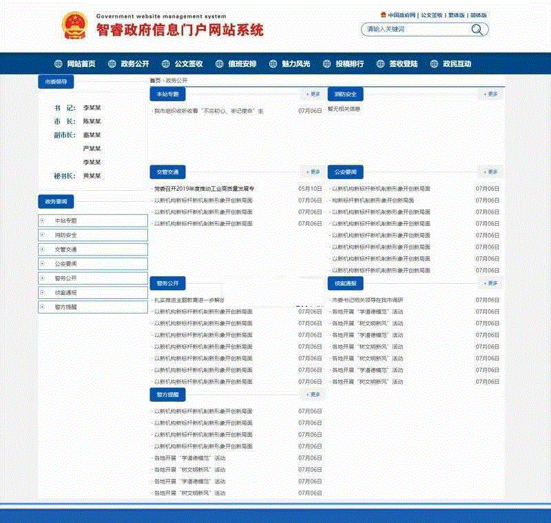Open the 政民互动 navigation item
Image resolution: width=551 pixels, height=523 pixels.
coord(457,63)
